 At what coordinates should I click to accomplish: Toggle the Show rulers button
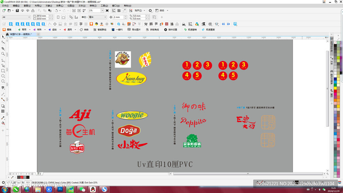(x=114, y=10)
